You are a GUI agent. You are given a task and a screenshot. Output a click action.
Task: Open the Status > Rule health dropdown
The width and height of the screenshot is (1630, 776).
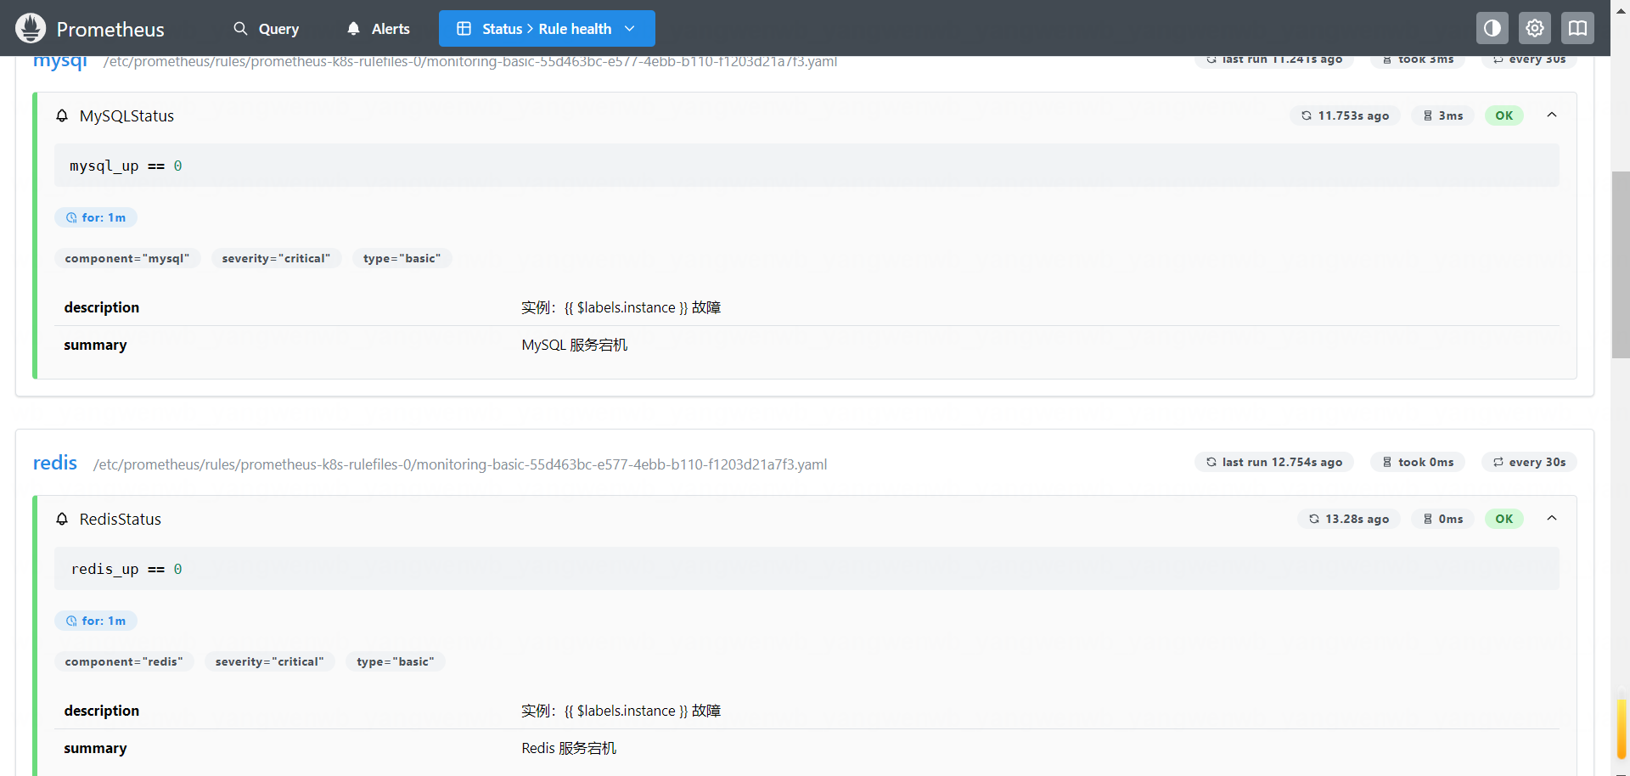pos(547,29)
